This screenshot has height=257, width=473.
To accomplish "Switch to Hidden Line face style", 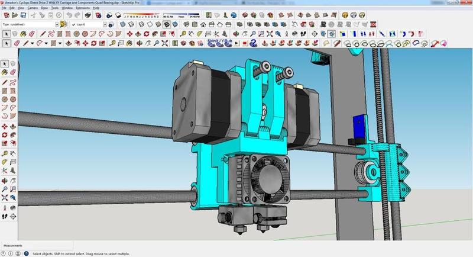I will [x=150, y=24].
